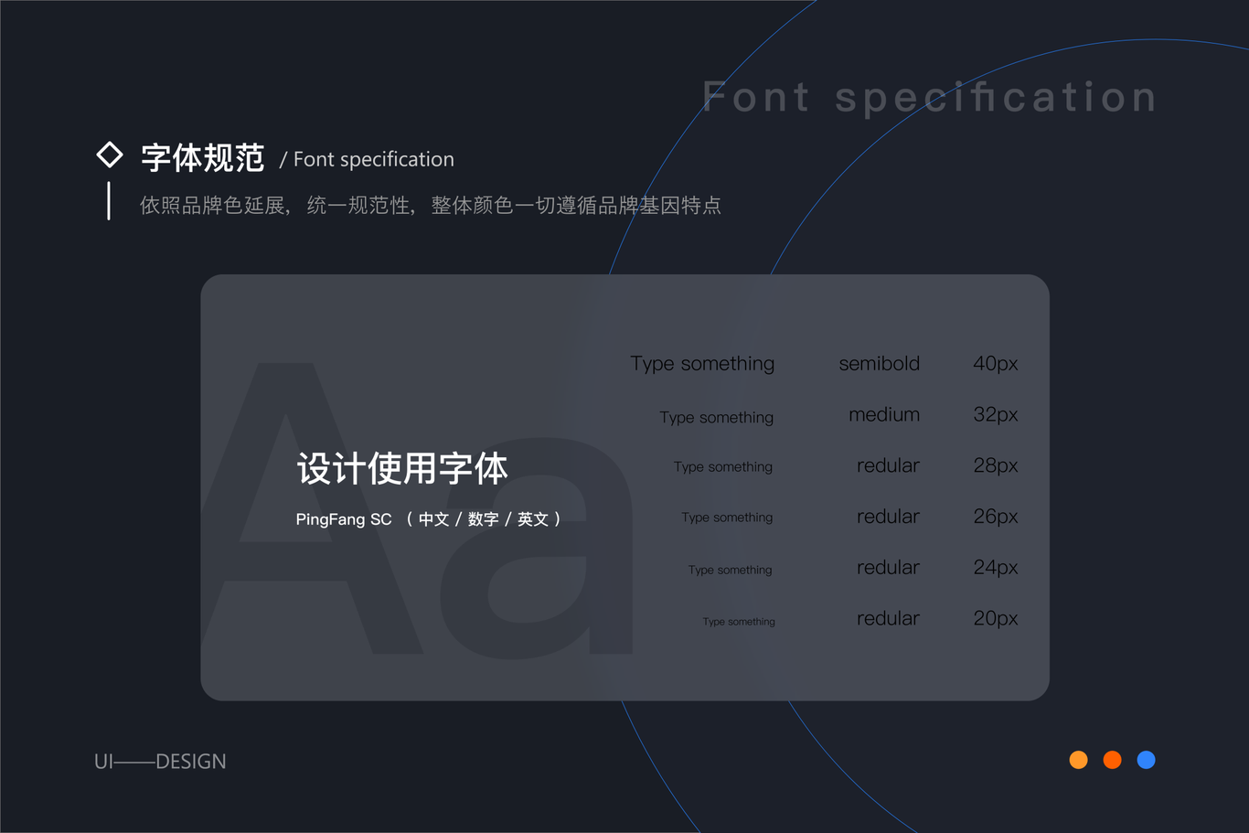Select the deep orange color dot
This screenshot has height=833, width=1249.
[1112, 760]
